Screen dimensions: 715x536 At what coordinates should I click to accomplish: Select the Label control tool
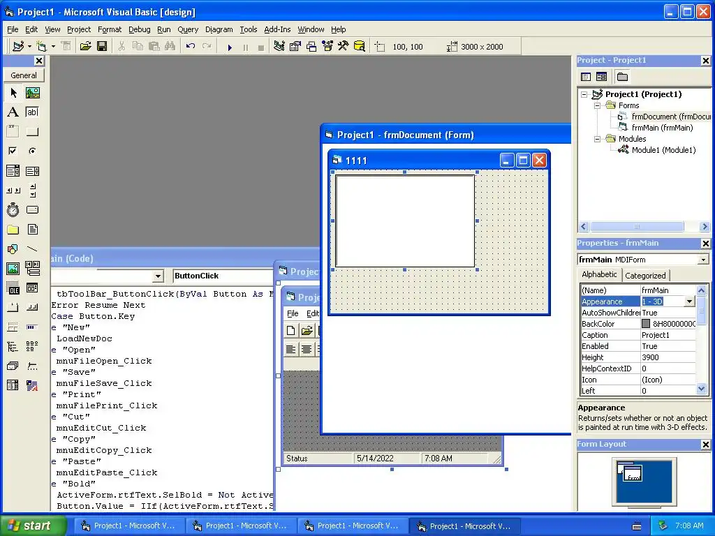click(13, 112)
